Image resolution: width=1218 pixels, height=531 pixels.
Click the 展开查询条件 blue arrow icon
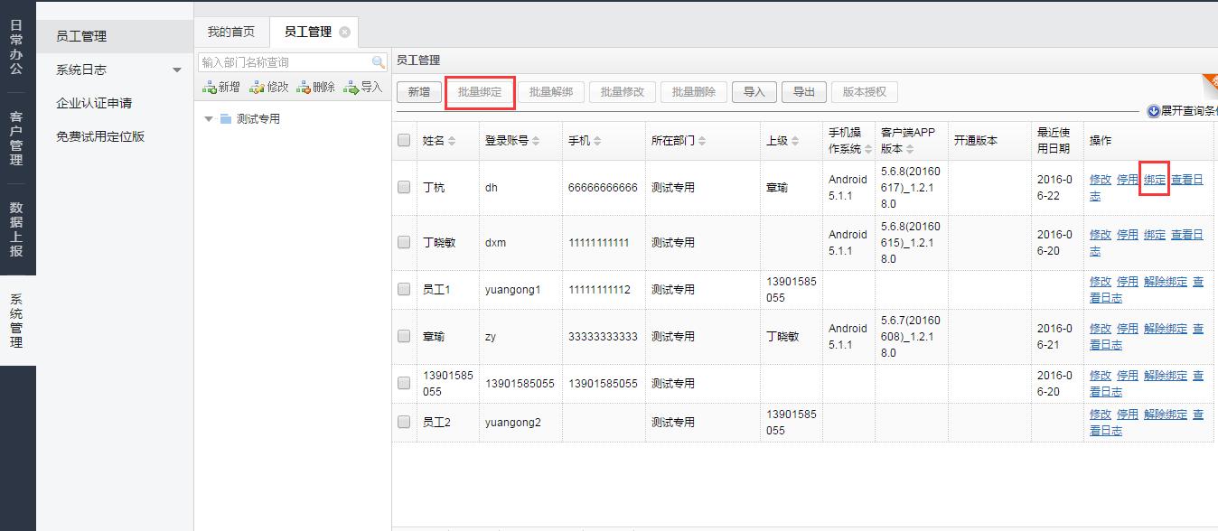pyautogui.click(x=1153, y=111)
